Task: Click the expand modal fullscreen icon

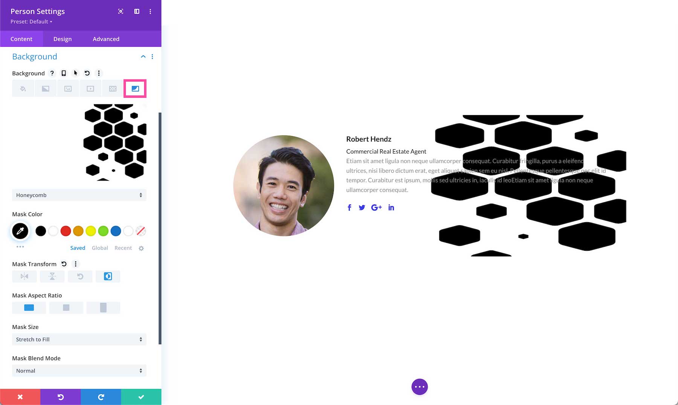Action: 121,11
